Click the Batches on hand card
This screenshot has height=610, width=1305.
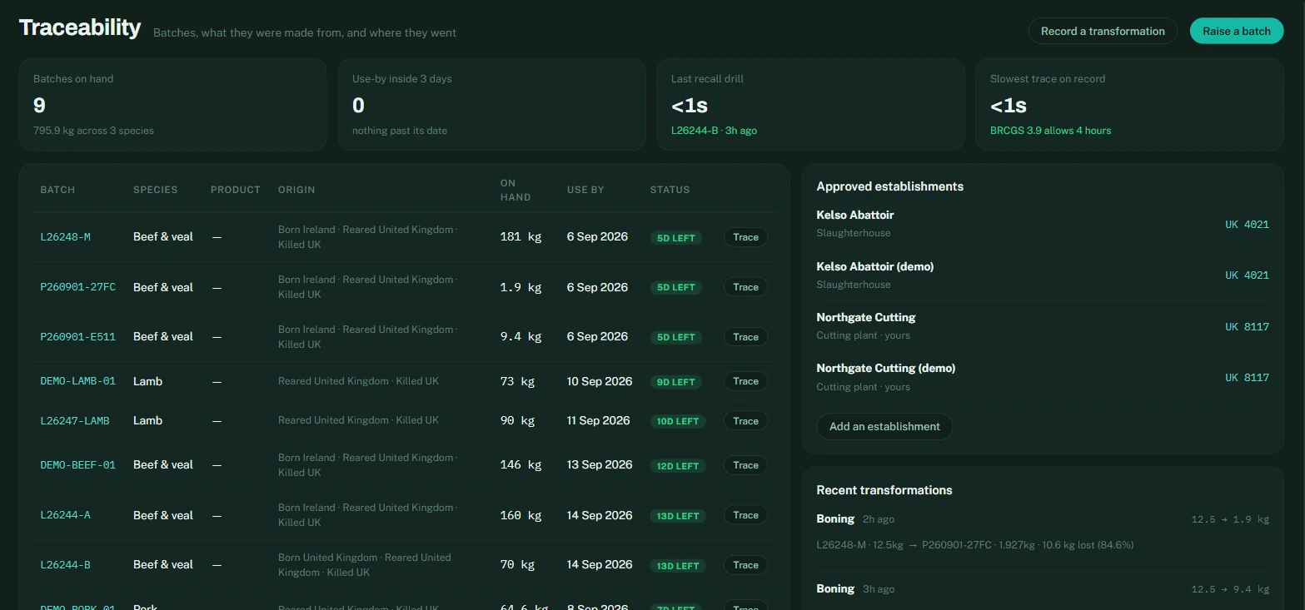(172, 104)
